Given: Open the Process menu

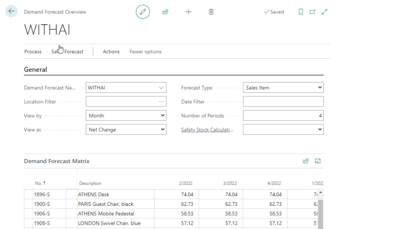Looking at the screenshot, I should (33, 52).
